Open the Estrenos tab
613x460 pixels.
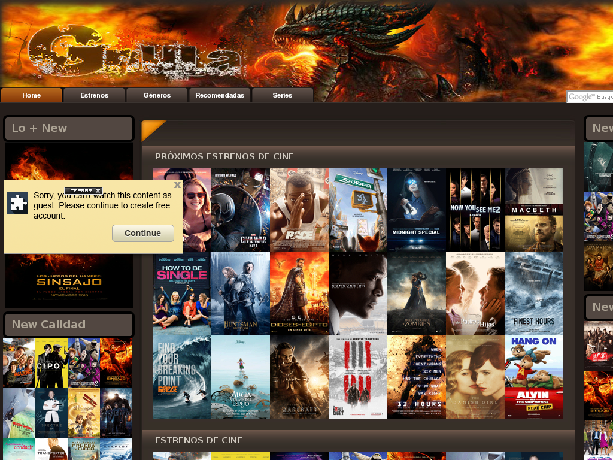[94, 95]
